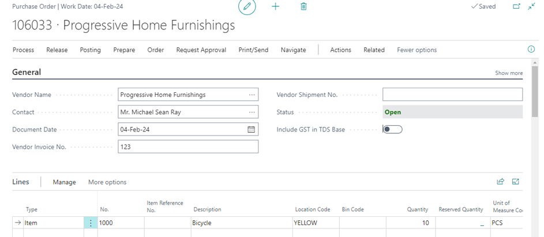
Task: Click the Quantity cell 10
Action: pyautogui.click(x=410, y=223)
